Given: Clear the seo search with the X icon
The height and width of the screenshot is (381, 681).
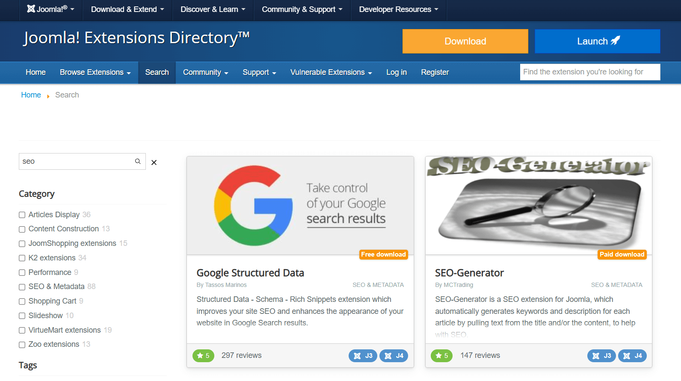Looking at the screenshot, I should click(x=154, y=162).
